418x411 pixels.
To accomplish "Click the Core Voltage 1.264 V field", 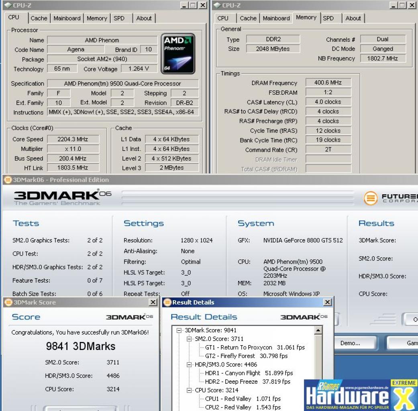I will [139, 69].
